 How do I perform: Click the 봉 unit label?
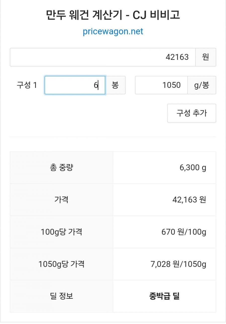pos(115,85)
